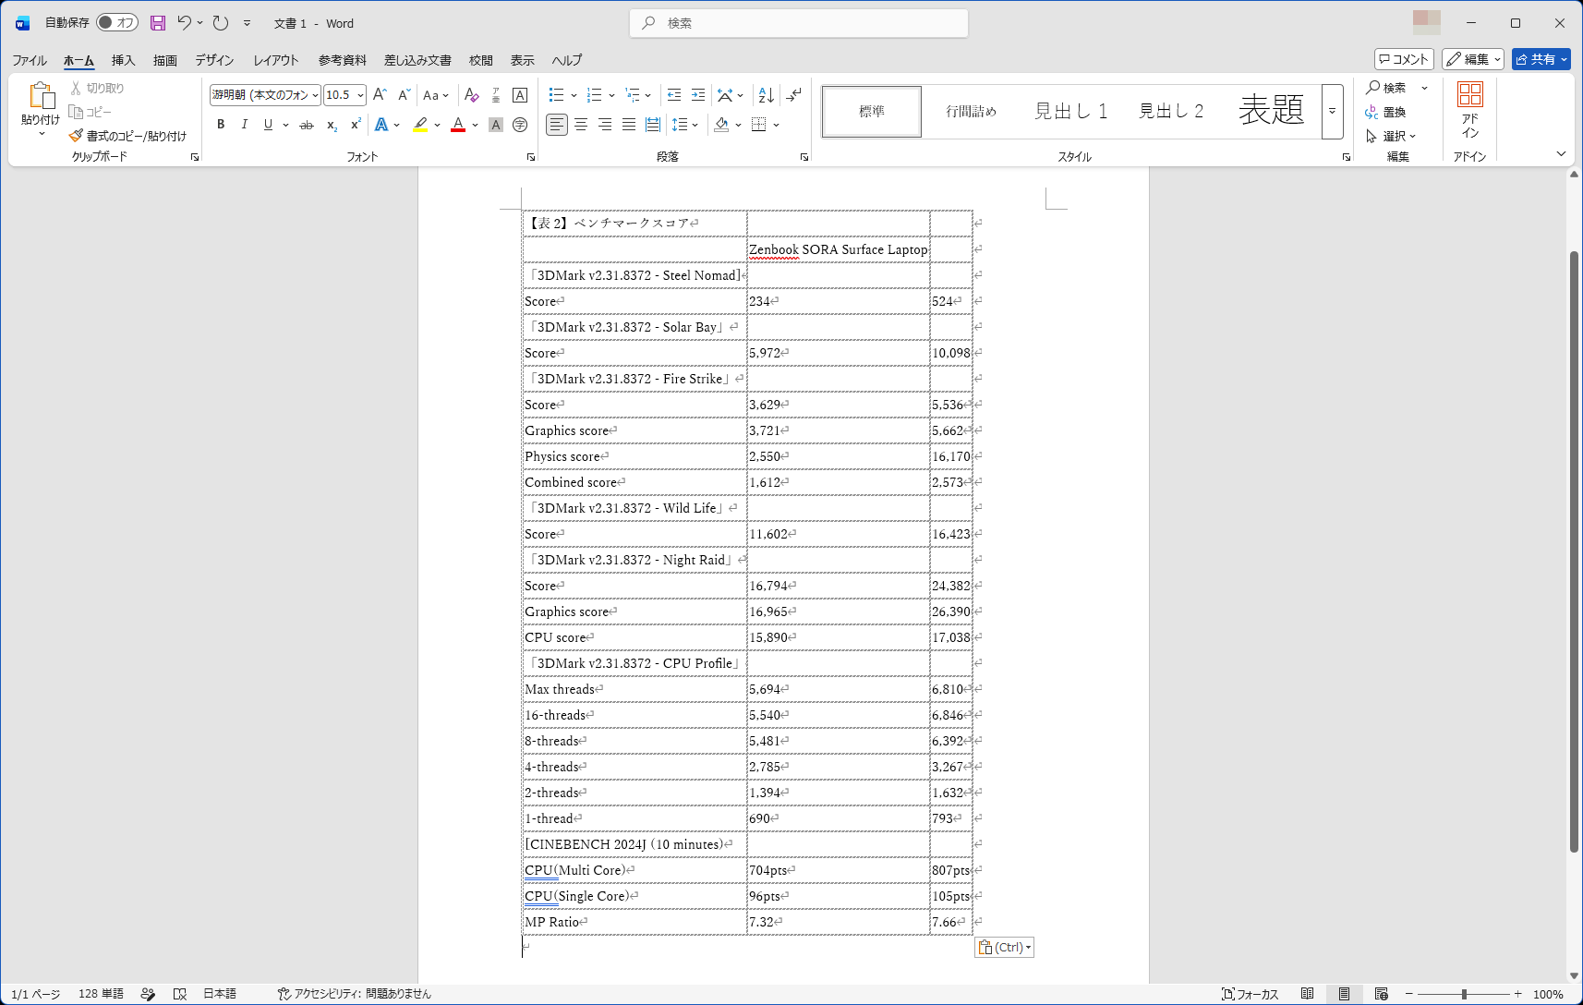The image size is (1583, 1005).
Task: Apply the red font color
Action: (458, 125)
